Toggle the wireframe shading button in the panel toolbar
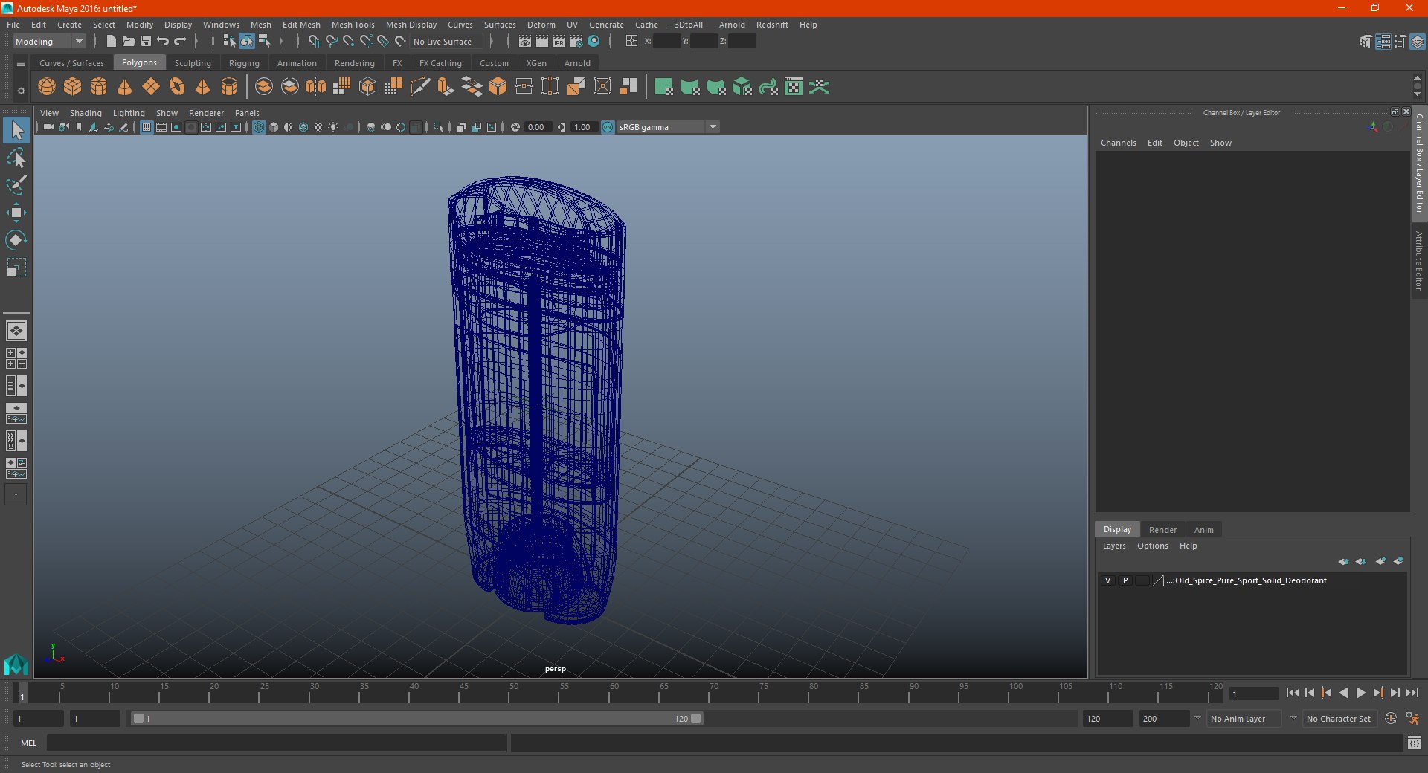Screen dimensions: 1428x773 click(x=259, y=127)
